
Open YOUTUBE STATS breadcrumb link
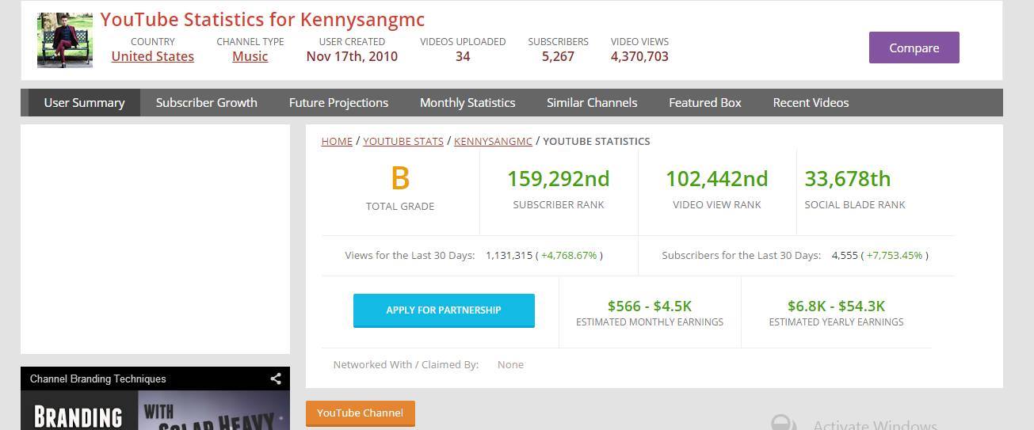pos(403,141)
